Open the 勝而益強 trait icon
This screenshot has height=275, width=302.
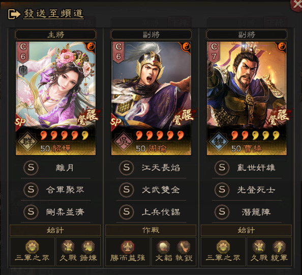coord(128,247)
